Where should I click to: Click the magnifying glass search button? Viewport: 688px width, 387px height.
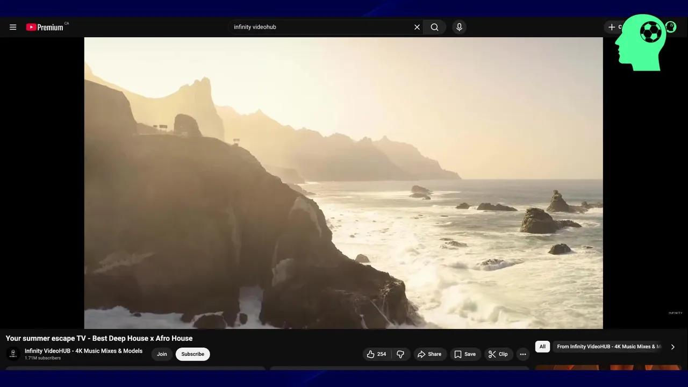click(x=434, y=27)
